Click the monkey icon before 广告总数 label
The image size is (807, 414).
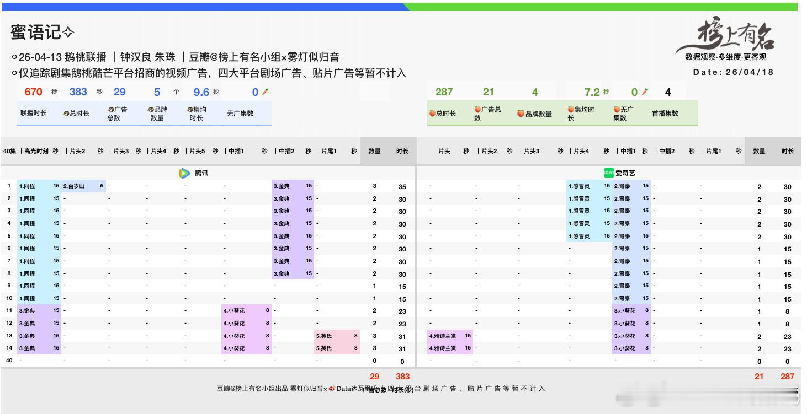click(x=109, y=110)
